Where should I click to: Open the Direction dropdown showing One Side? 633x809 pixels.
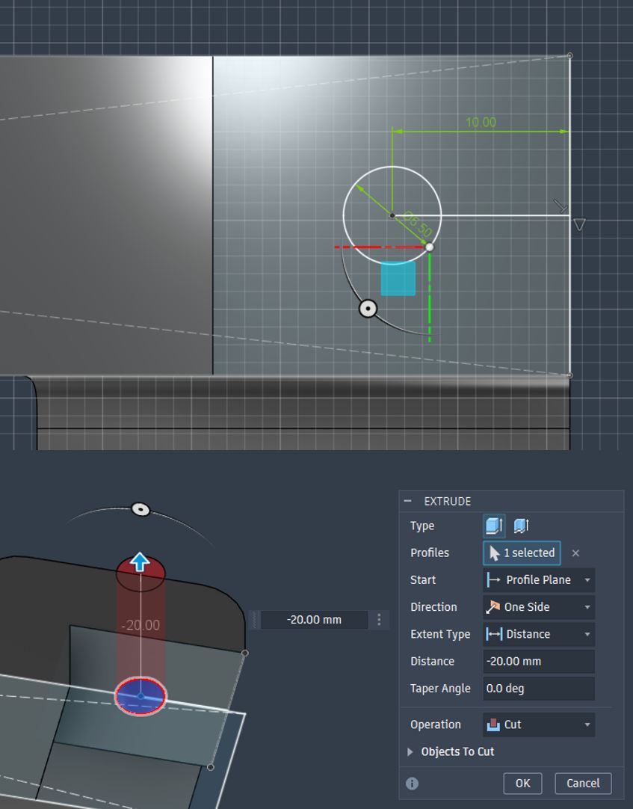pyautogui.click(x=538, y=607)
